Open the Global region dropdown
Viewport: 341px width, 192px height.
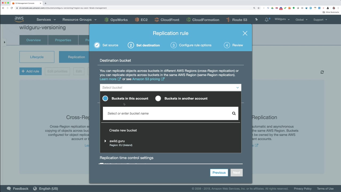[x=301, y=19]
